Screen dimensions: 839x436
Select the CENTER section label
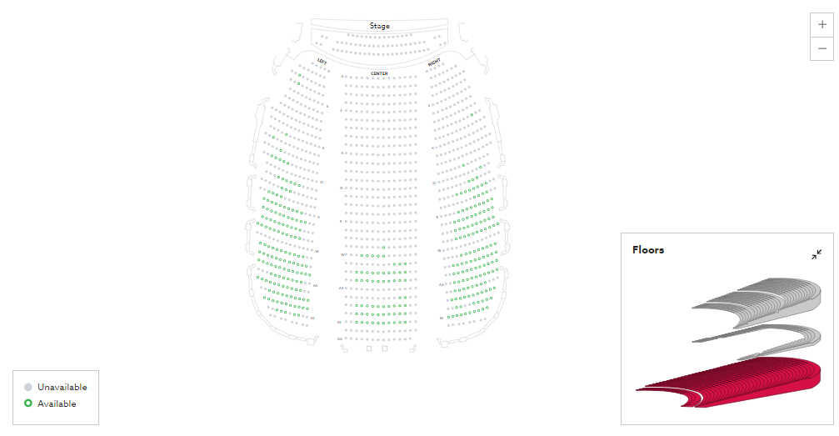(379, 73)
